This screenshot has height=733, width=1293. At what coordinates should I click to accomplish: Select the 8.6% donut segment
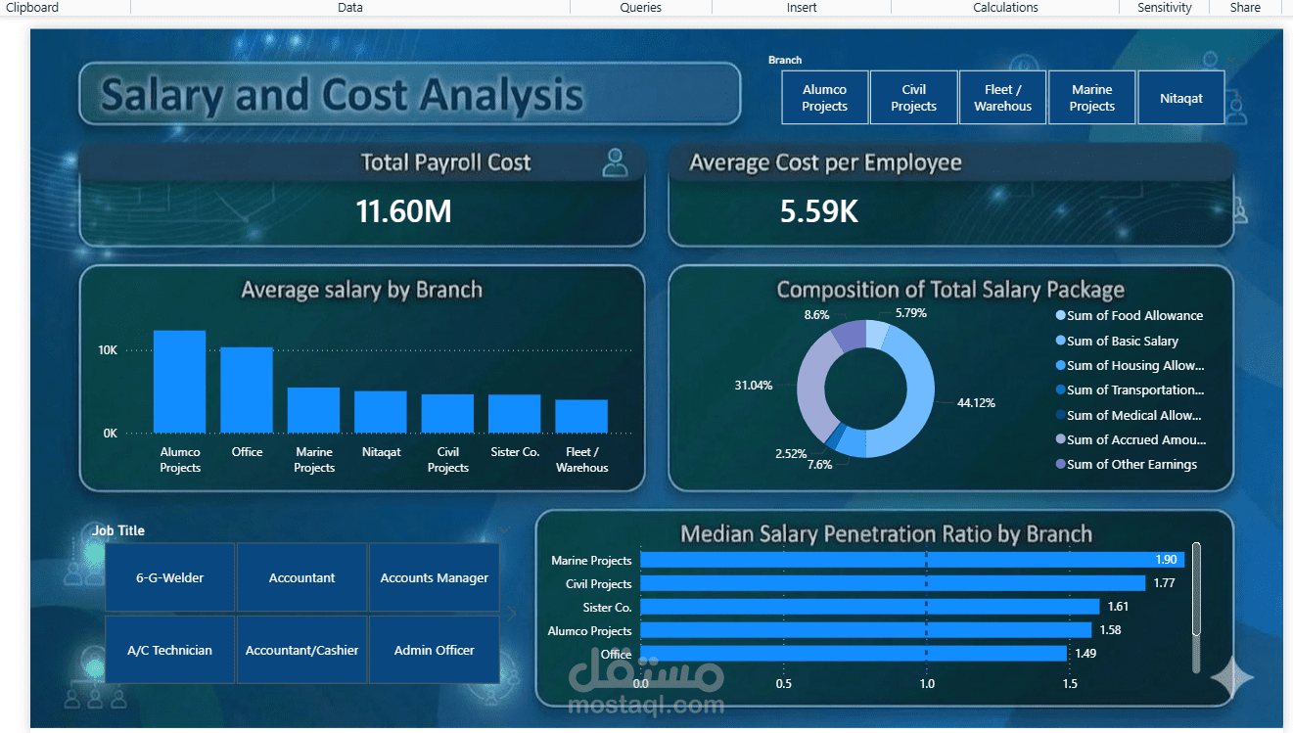tap(850, 336)
